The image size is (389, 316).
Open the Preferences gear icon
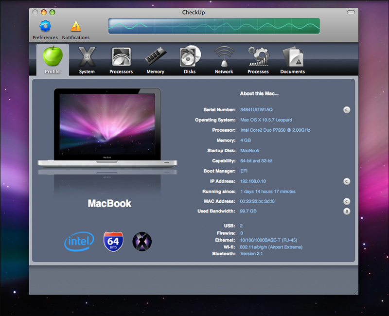[45, 26]
